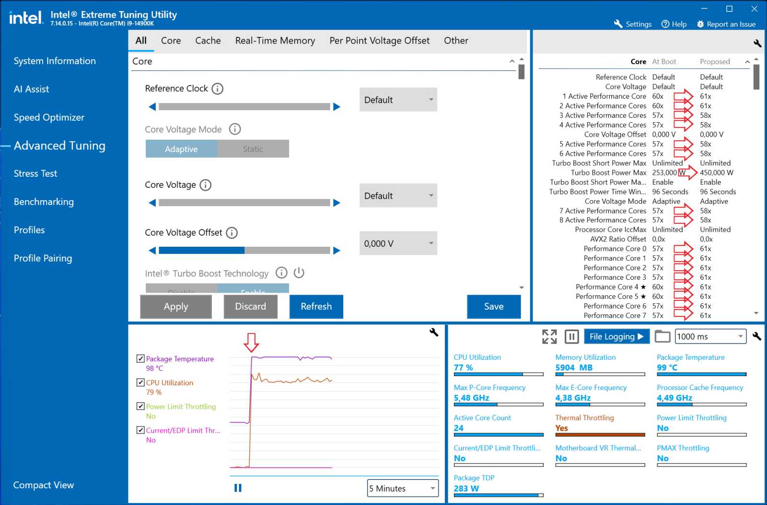
Task: Open System Information page
Action: [55, 61]
